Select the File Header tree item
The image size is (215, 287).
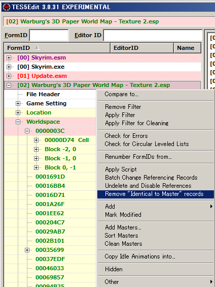(x=43, y=94)
